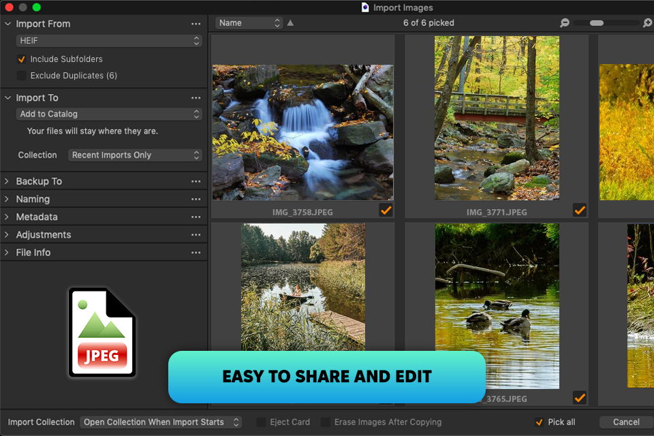The width and height of the screenshot is (654, 436).
Task: Click the Cancel button
Action: click(625, 422)
